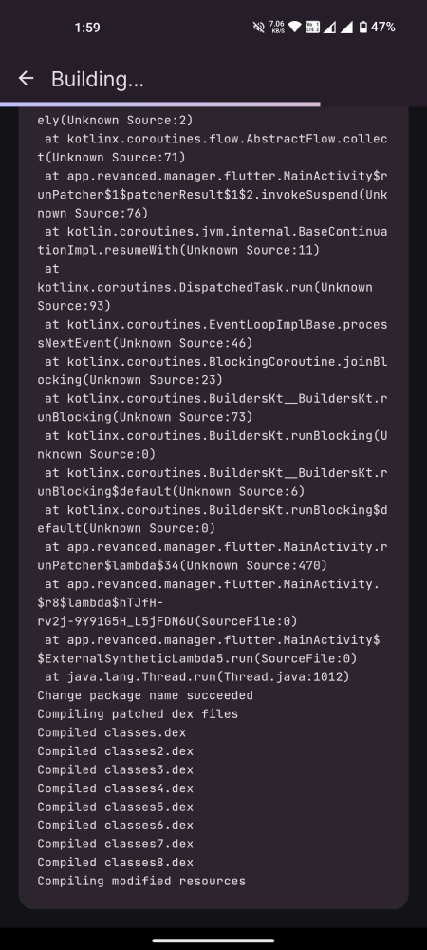Screen dimensions: 427x950
Task: Tap the home gesture navigation pill
Action: click(x=213, y=940)
